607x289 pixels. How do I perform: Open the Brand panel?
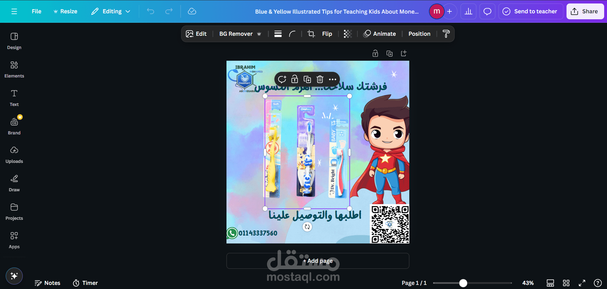pyautogui.click(x=14, y=126)
